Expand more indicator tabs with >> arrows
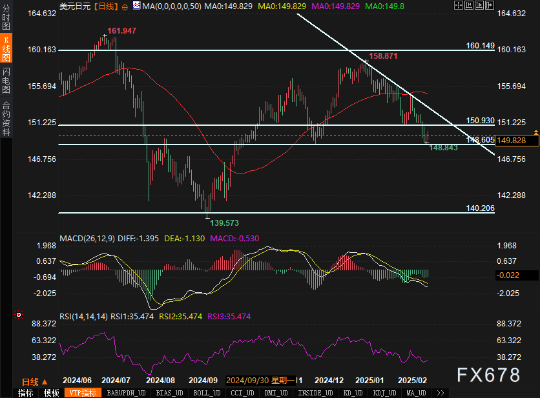Viewport: 540px width, 398px height. (440, 393)
